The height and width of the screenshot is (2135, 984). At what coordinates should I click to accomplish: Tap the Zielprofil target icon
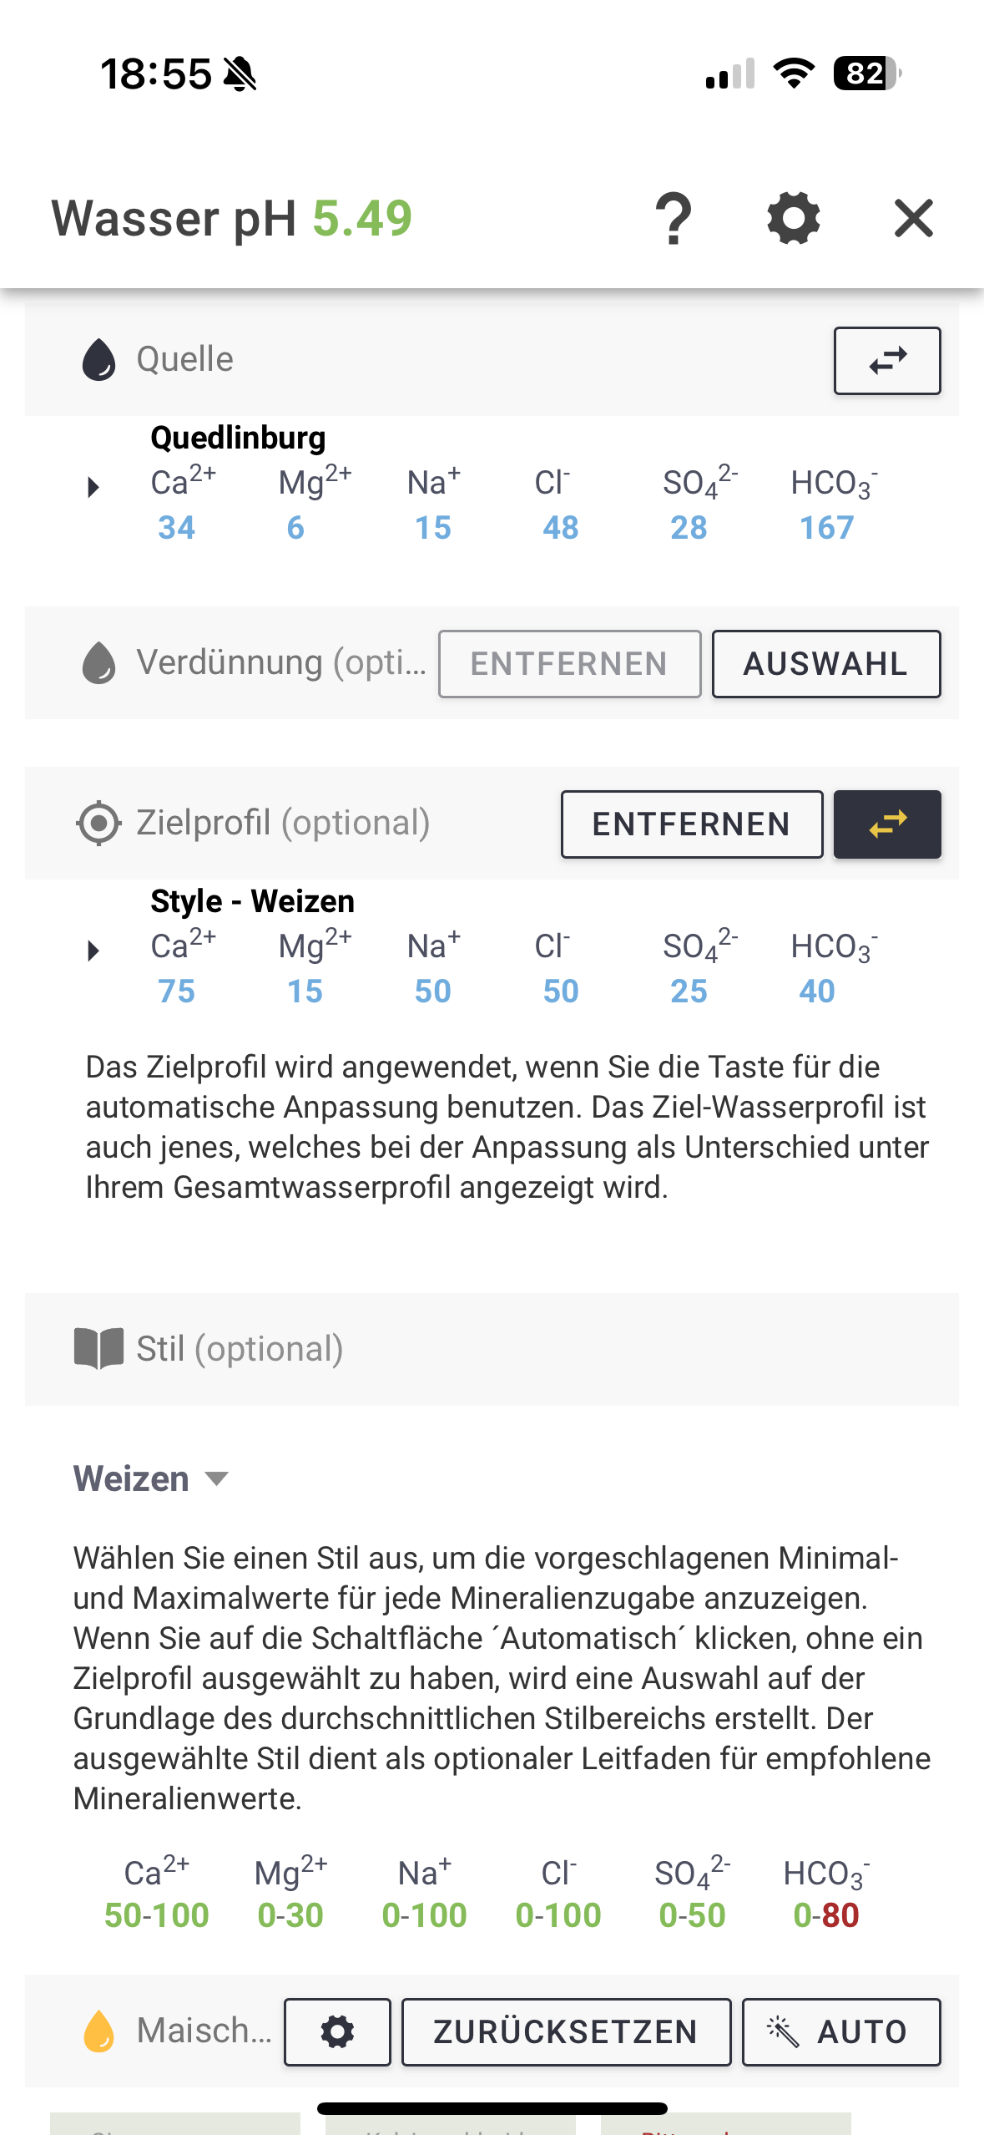pos(98,823)
